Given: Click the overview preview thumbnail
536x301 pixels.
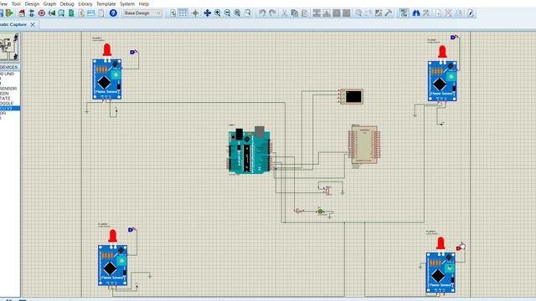Looking at the screenshot, I should tap(9, 47).
